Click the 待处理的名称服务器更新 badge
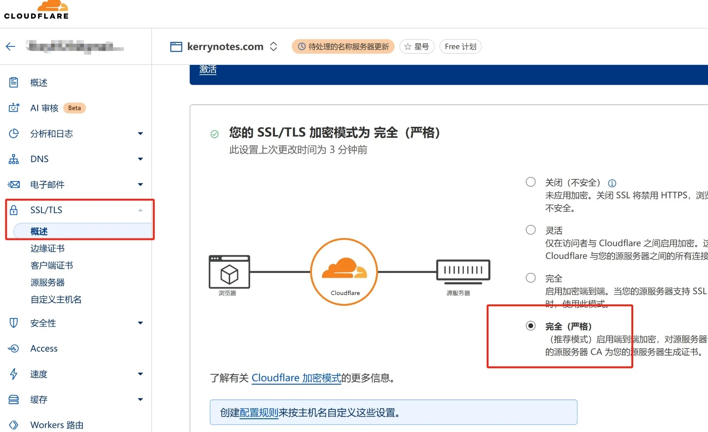Viewport: 708px width, 432px height. tap(343, 46)
